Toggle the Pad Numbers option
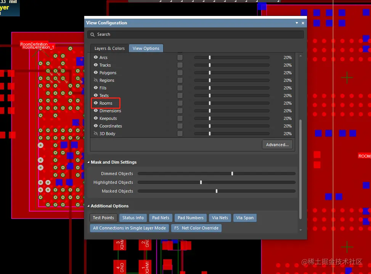Viewport: 371px width, 274px height. coord(191,218)
